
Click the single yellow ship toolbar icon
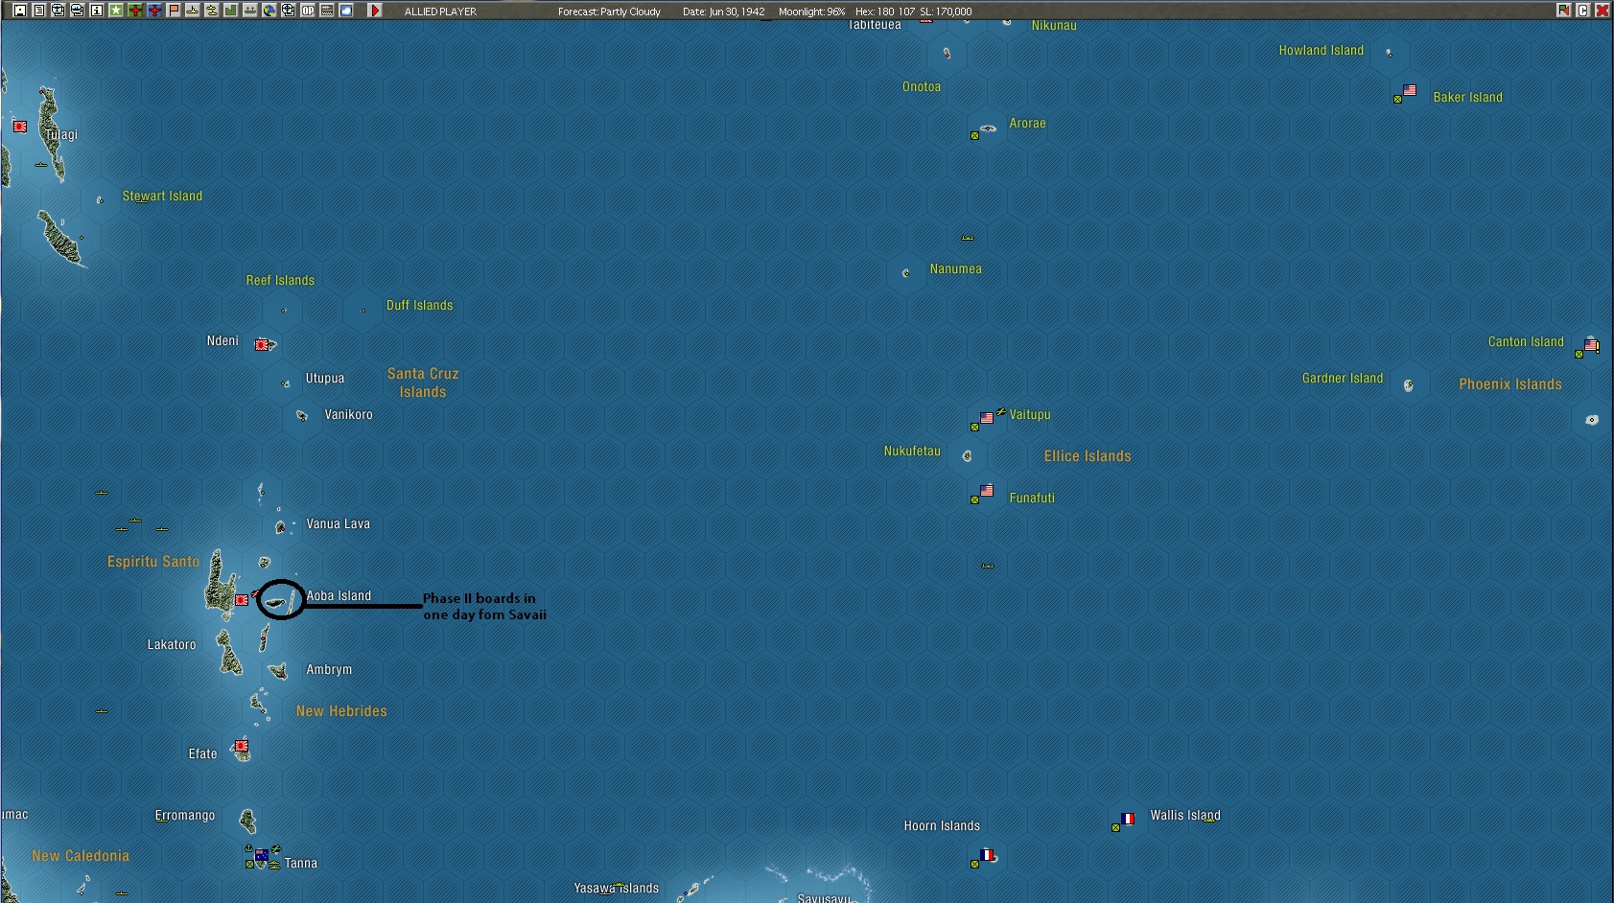193,11
